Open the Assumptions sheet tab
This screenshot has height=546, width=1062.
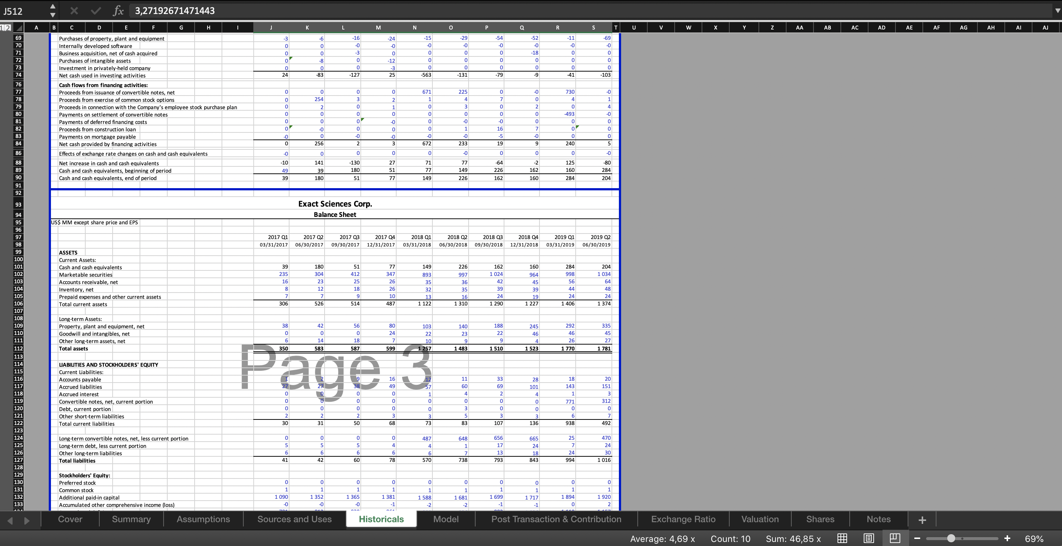tap(203, 519)
